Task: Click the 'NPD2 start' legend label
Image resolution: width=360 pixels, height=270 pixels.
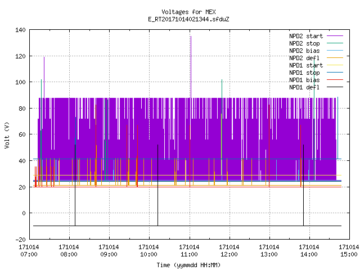Action: pyautogui.click(x=306, y=36)
